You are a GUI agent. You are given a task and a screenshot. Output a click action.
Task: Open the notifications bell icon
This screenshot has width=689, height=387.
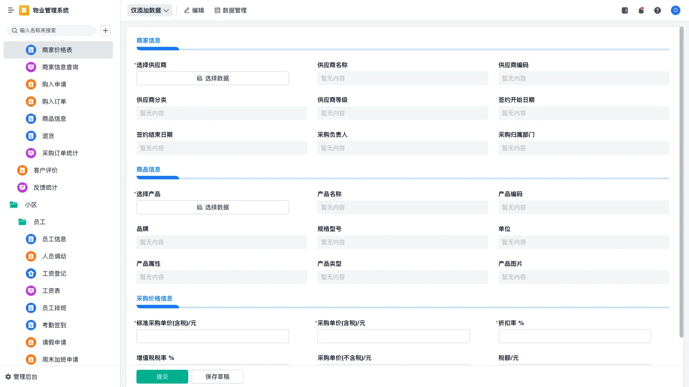tap(641, 10)
